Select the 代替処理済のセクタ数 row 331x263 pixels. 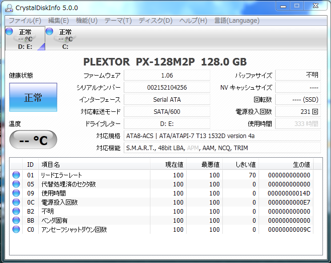(161, 184)
